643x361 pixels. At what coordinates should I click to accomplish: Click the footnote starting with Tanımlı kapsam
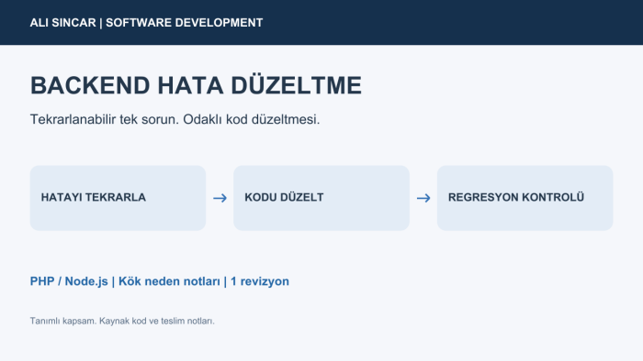[x=122, y=321]
